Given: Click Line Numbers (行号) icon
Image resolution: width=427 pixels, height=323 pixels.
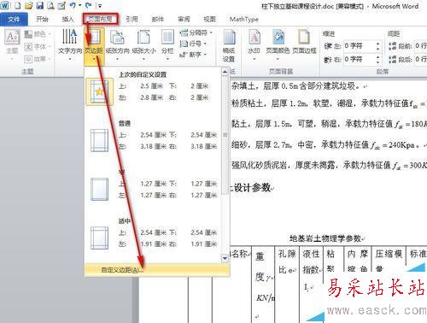Looking at the screenshot, I should click(184, 44).
